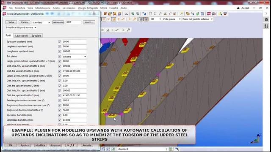Click the Acquisisci button
The image size is (271, 152).
click(x=55, y=145)
